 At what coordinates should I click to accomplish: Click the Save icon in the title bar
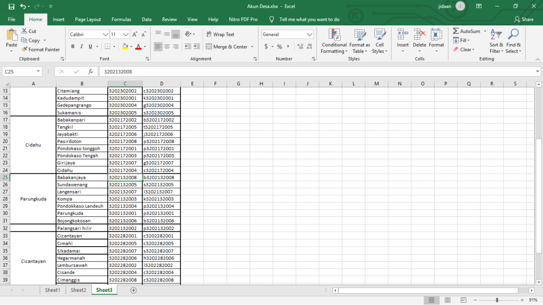[11, 6]
